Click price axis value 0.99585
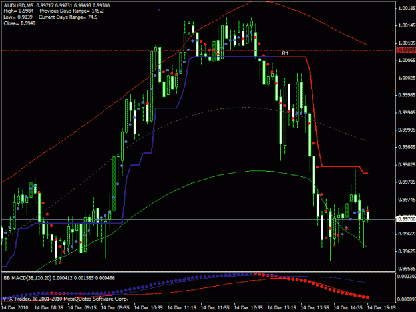 [x=407, y=269]
